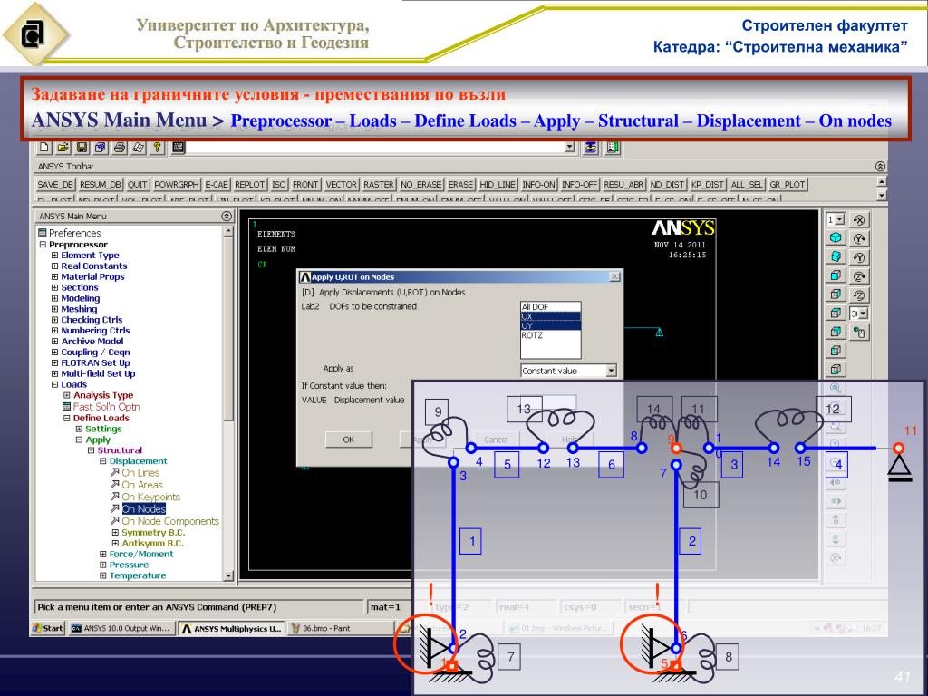Expand the Analysis Type tree node
The image size is (928, 696).
tap(67, 395)
